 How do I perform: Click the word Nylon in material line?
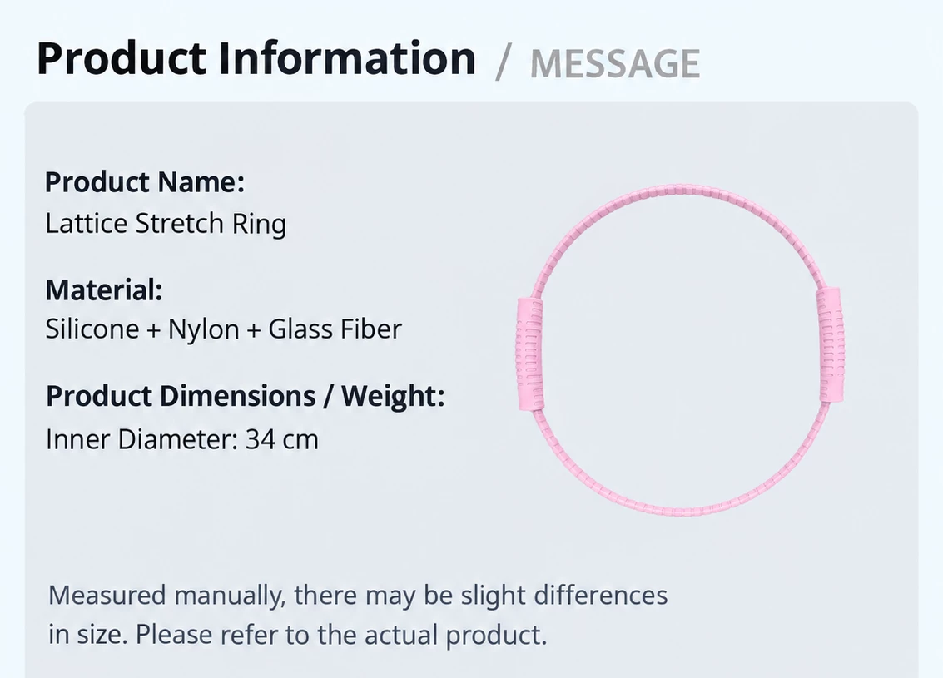coord(203,329)
